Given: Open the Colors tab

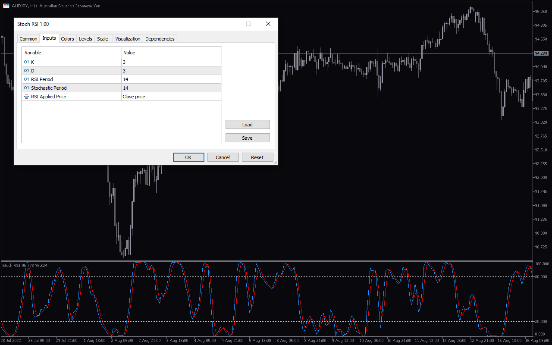Looking at the screenshot, I should pos(67,39).
